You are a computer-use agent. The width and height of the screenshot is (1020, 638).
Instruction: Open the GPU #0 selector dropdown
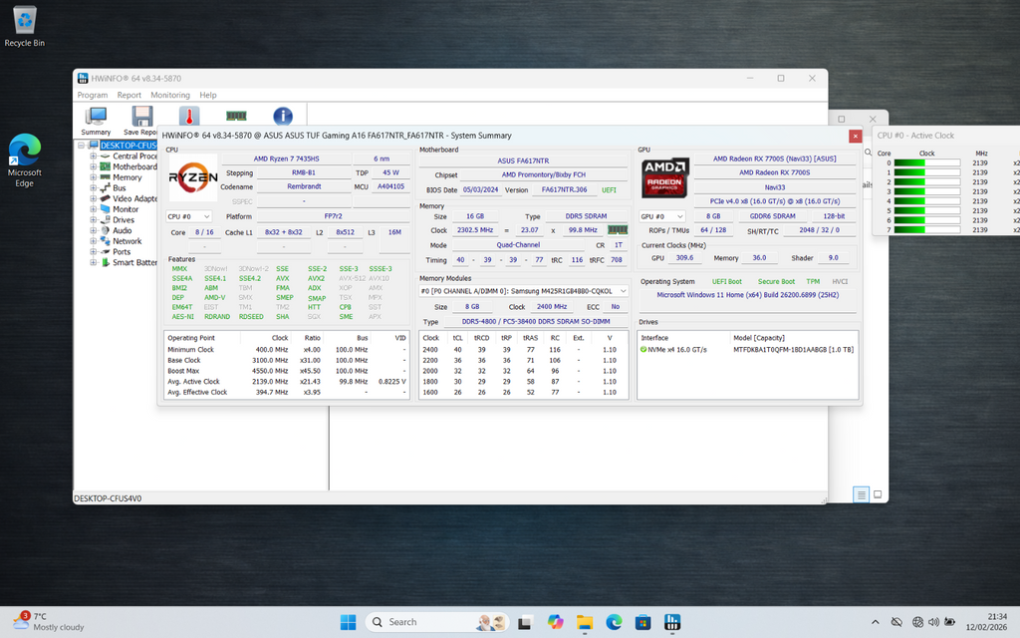coord(663,216)
